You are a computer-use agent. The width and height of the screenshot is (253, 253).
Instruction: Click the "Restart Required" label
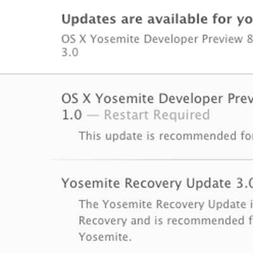coord(157,115)
